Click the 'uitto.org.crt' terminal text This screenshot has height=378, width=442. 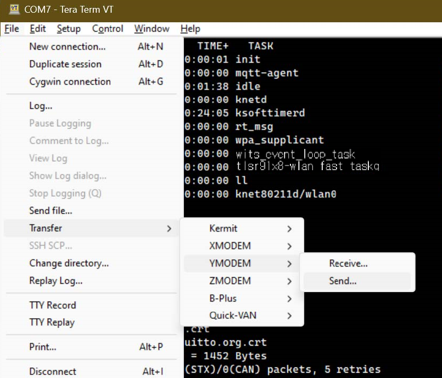226,342
